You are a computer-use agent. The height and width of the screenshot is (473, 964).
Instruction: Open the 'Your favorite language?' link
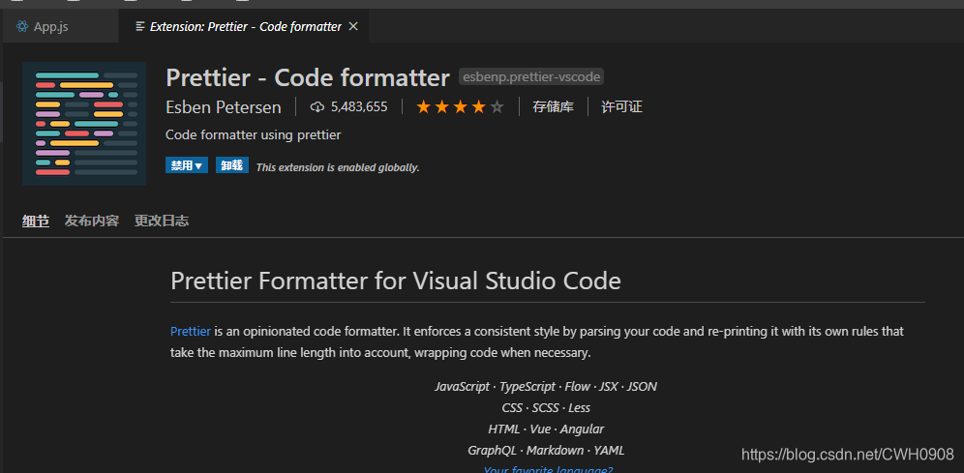click(548, 469)
